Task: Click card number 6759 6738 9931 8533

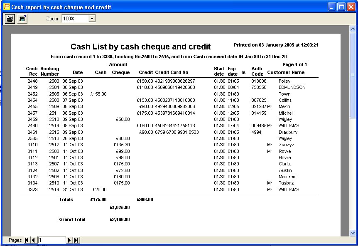Action: pyautogui.click(x=177, y=132)
